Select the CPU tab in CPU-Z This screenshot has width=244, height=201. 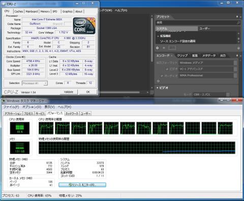(7, 11)
